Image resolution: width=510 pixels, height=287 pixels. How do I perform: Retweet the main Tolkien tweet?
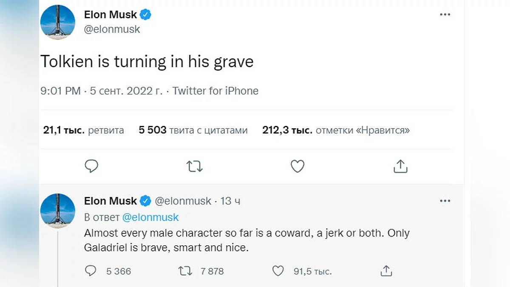(x=195, y=166)
